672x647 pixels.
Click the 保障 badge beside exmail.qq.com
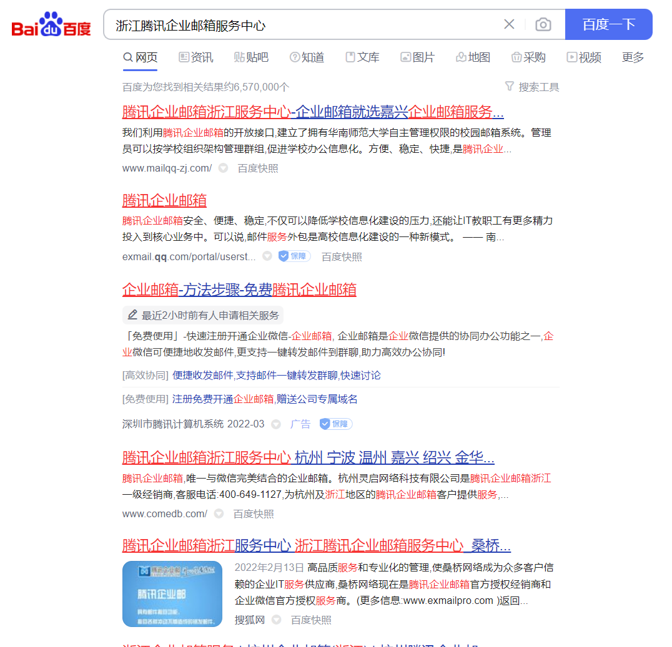(294, 256)
